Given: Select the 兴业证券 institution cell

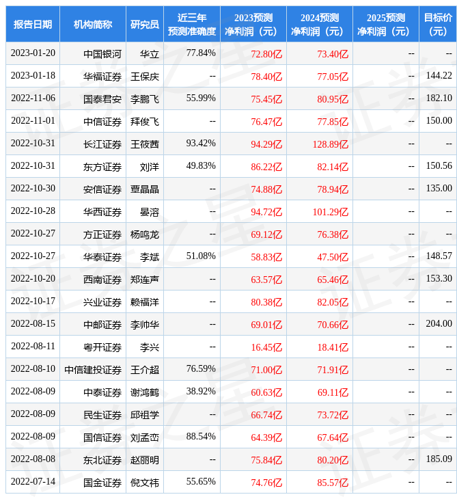Looking at the screenshot, I should click(93, 301).
